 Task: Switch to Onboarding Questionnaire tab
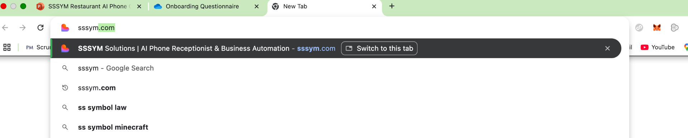tap(202, 6)
